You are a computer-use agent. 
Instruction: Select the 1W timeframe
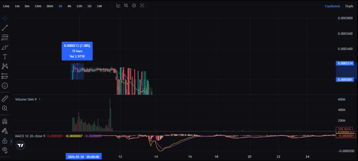99,6
